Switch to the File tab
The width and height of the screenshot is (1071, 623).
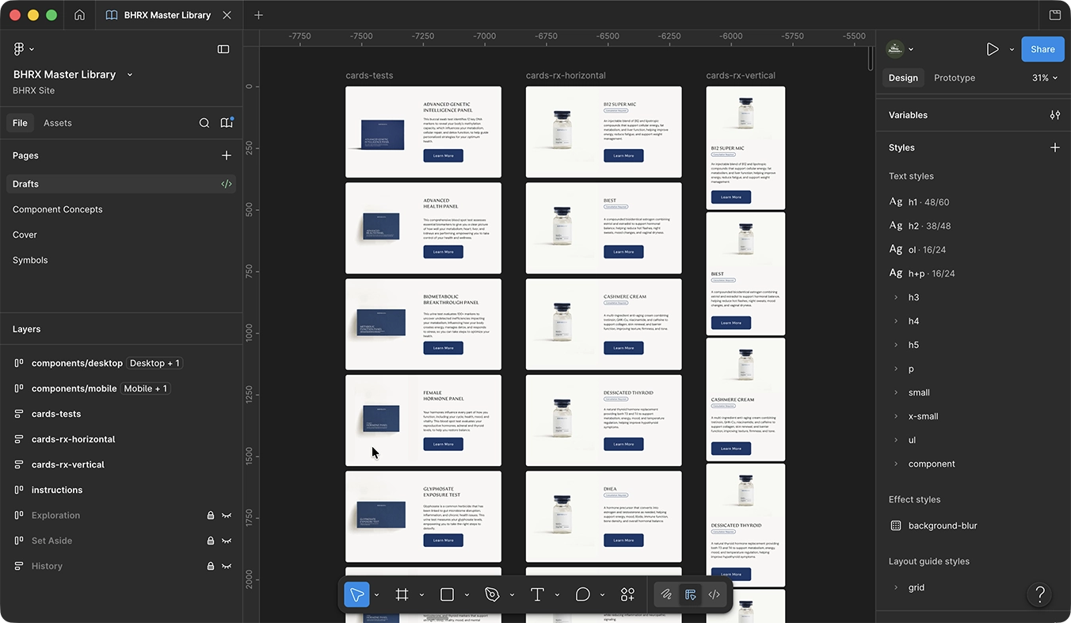[x=20, y=123]
